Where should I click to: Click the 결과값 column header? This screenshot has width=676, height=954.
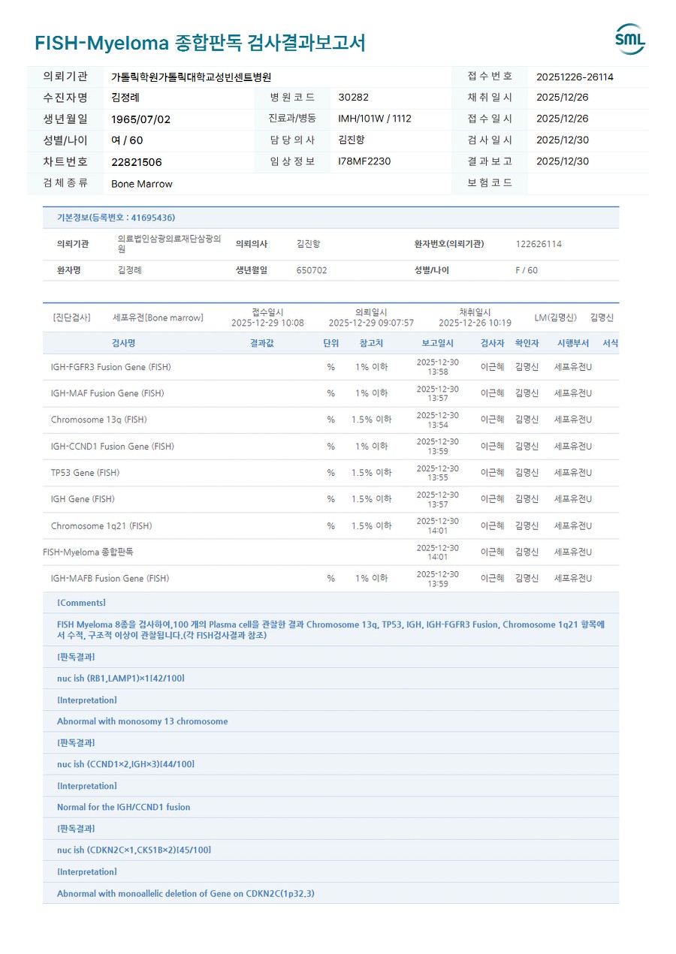tap(262, 343)
